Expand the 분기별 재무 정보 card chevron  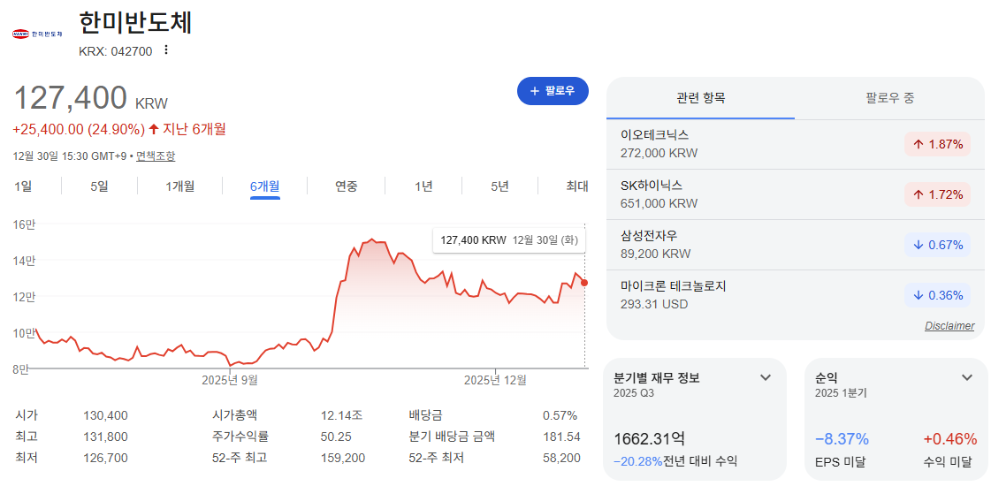point(766,378)
